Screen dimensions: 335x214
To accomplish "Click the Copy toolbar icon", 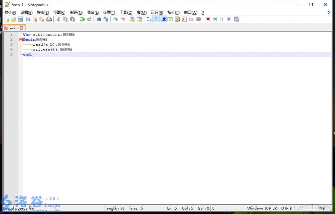I will coord(66,19).
